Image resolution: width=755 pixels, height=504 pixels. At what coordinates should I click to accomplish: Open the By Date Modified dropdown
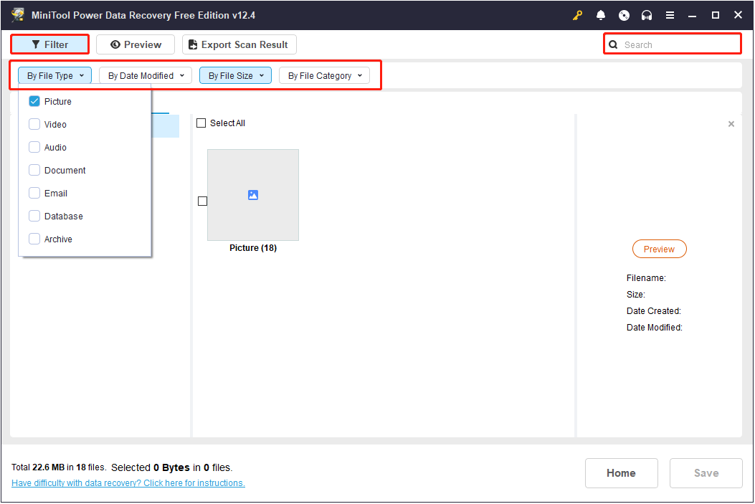(x=146, y=75)
